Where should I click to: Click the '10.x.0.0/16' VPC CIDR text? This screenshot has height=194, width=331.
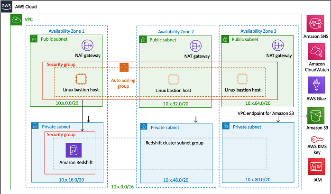[122, 187]
